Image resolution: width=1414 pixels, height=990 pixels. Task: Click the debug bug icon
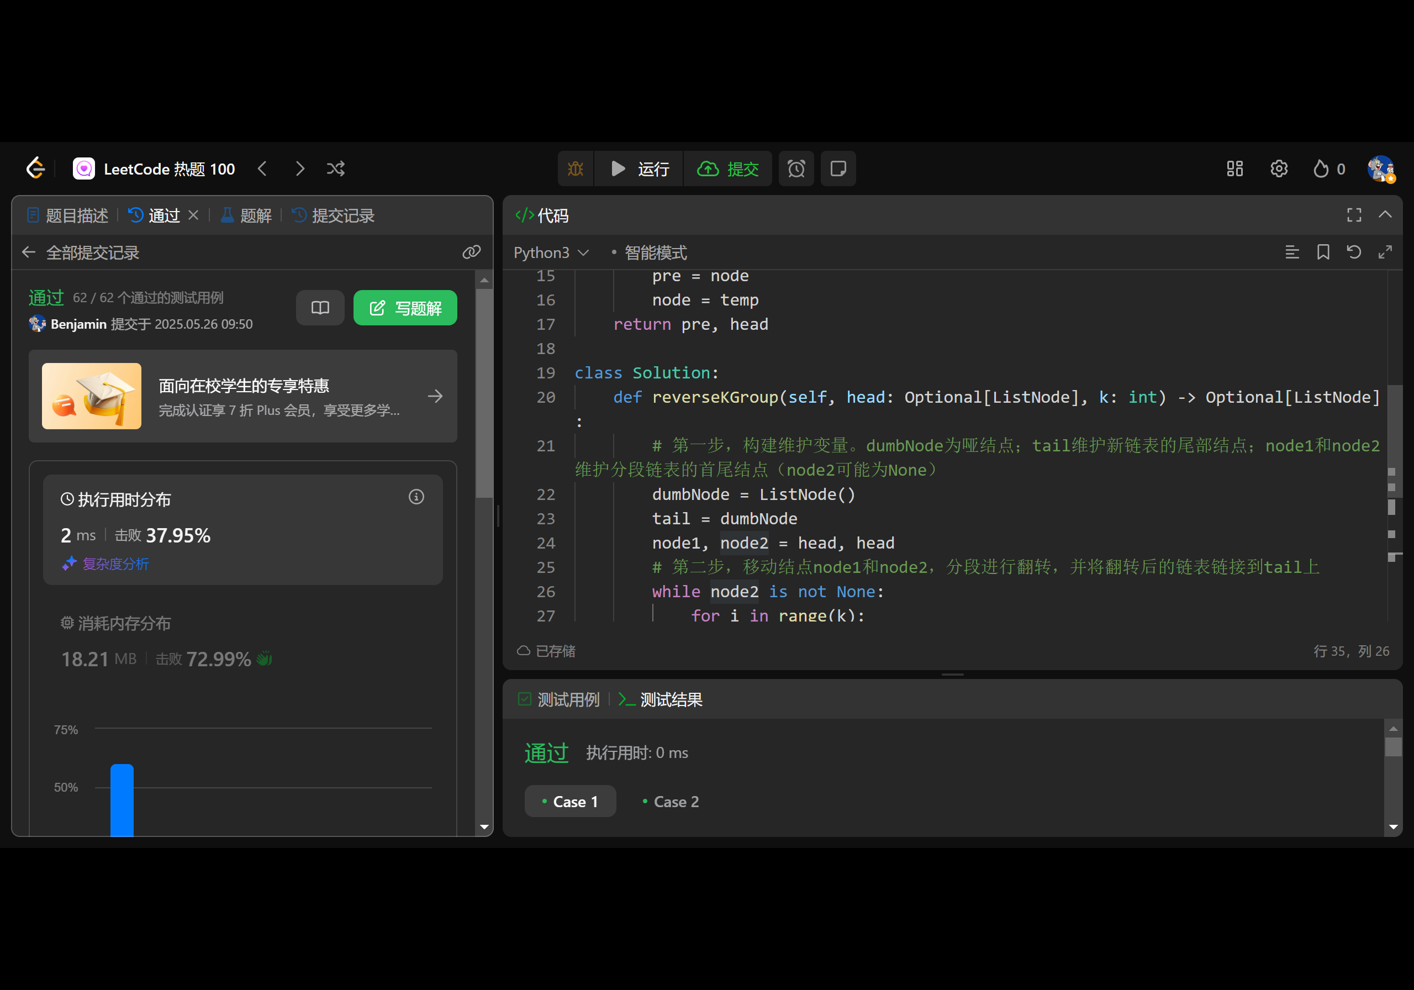click(575, 169)
